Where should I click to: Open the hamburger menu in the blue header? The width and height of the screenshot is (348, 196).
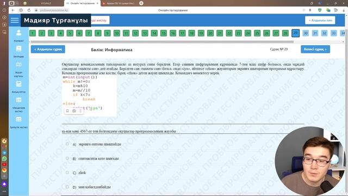click(15, 20)
